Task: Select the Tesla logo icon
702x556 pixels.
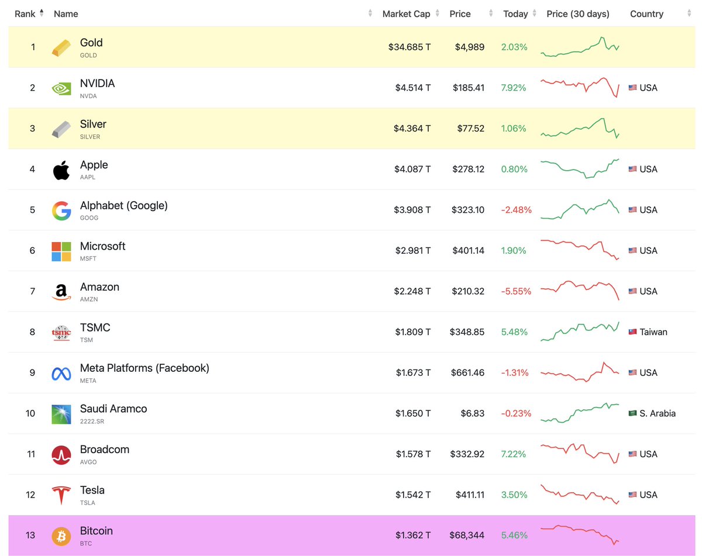Action: click(x=61, y=494)
